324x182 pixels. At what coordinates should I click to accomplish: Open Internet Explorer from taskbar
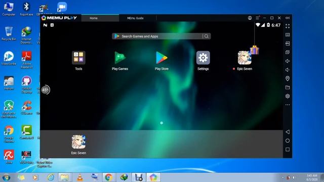click(x=51, y=177)
